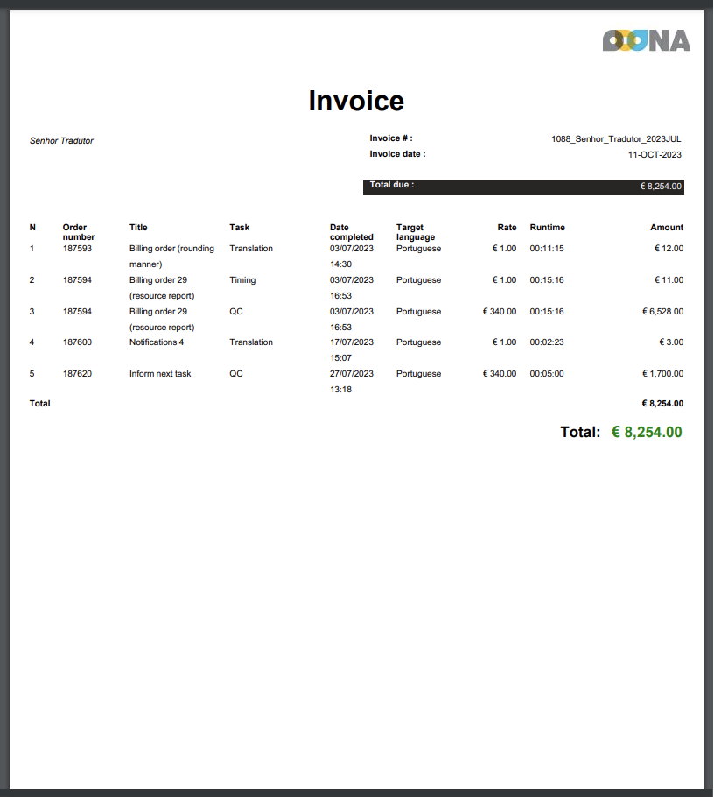Viewport: 714px width, 797px height.
Task: Select the invoice date 11-OCT-2023
Action: pos(654,154)
